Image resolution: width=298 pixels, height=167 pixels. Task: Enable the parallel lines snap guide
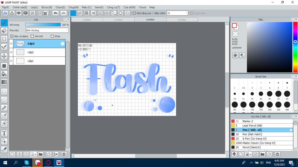click(80, 13)
